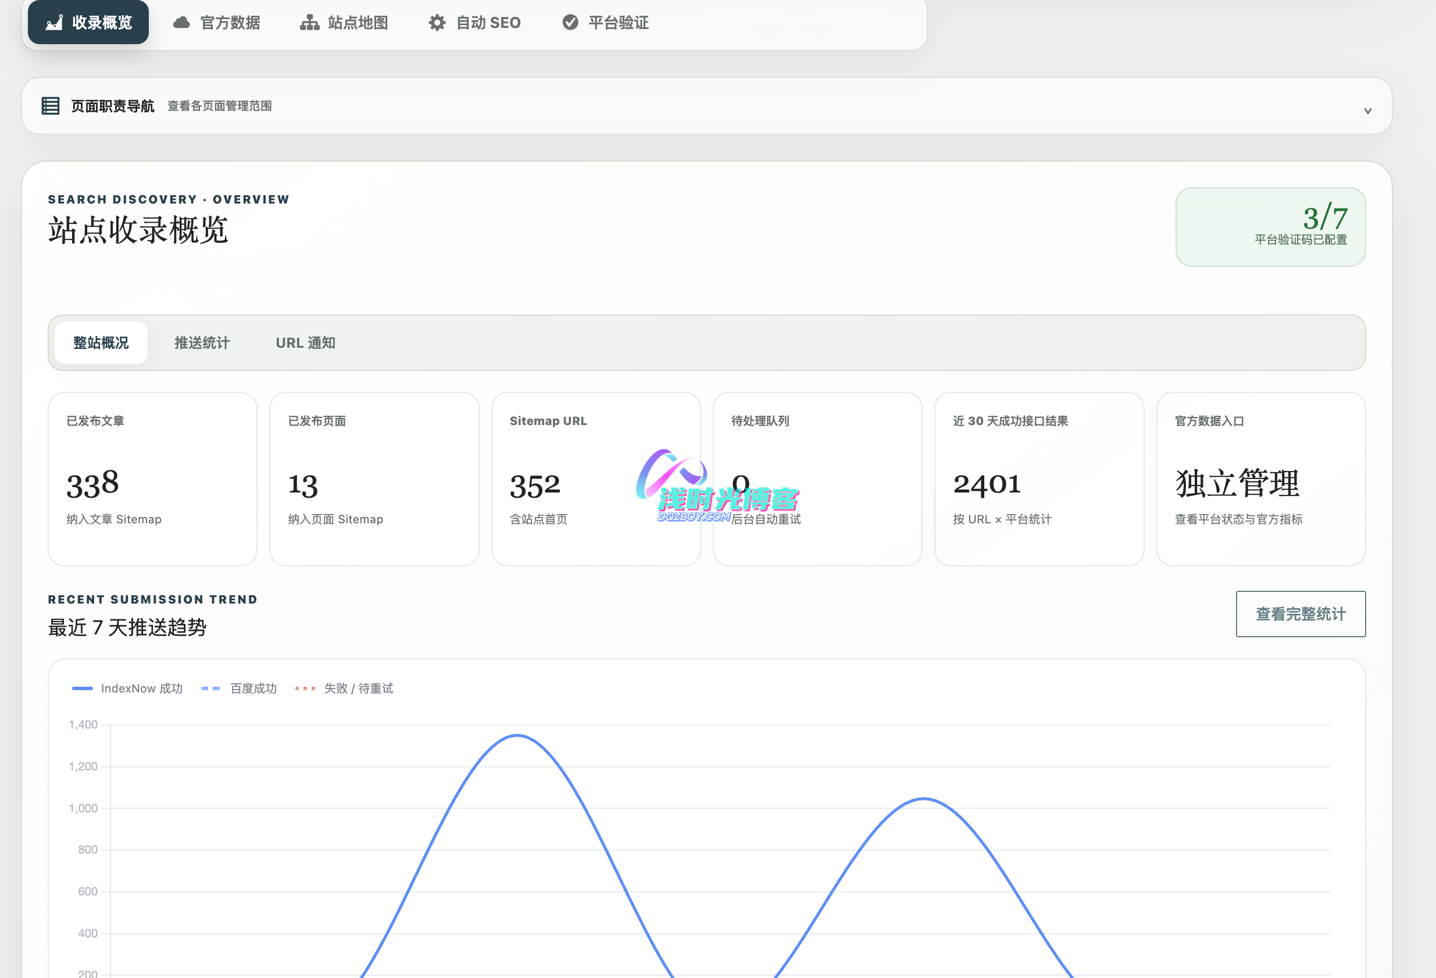Open the 已发布页面 card showing 13
The image size is (1436, 978).
click(x=374, y=479)
